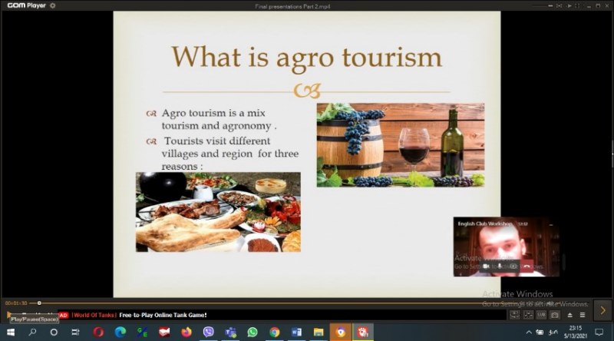Click the seek bar position handle

tap(39, 303)
